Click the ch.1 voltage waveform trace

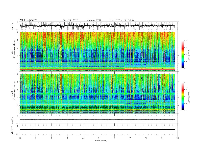[x=97, y=26]
